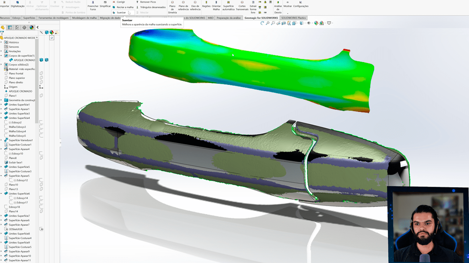469x263 pixels.
Task: Open the Análise de Desvio tool
Action: tap(278, 6)
